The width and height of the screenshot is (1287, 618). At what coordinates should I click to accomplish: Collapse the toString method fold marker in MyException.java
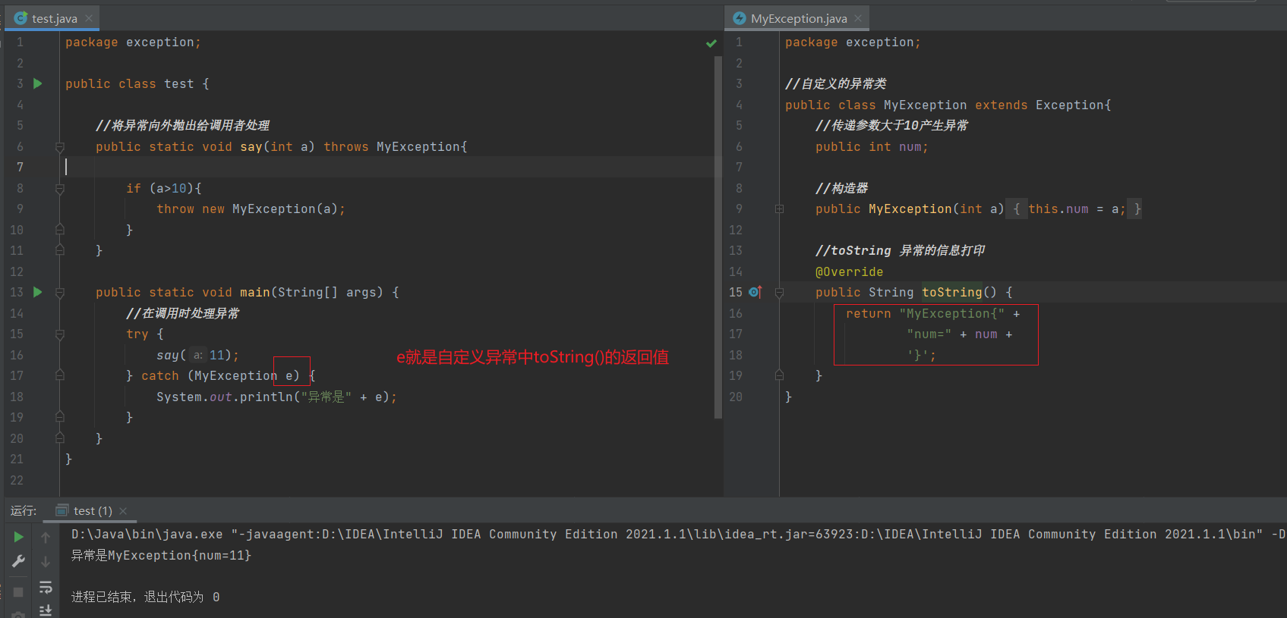pos(779,293)
